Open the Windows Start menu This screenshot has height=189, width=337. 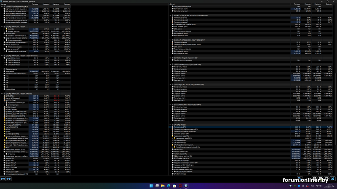pos(151,186)
